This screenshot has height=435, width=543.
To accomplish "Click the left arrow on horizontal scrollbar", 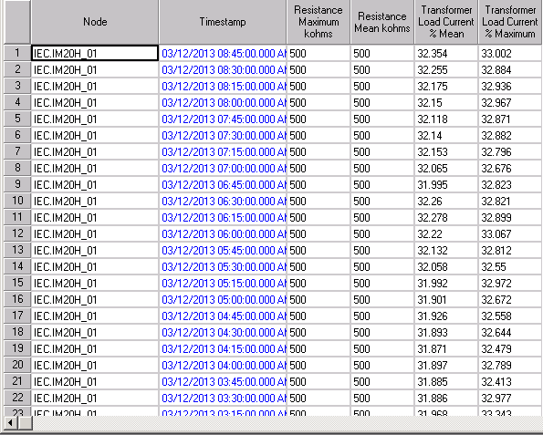I will pos(10,422).
